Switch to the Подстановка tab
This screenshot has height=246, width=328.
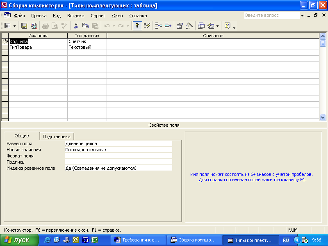(57, 137)
